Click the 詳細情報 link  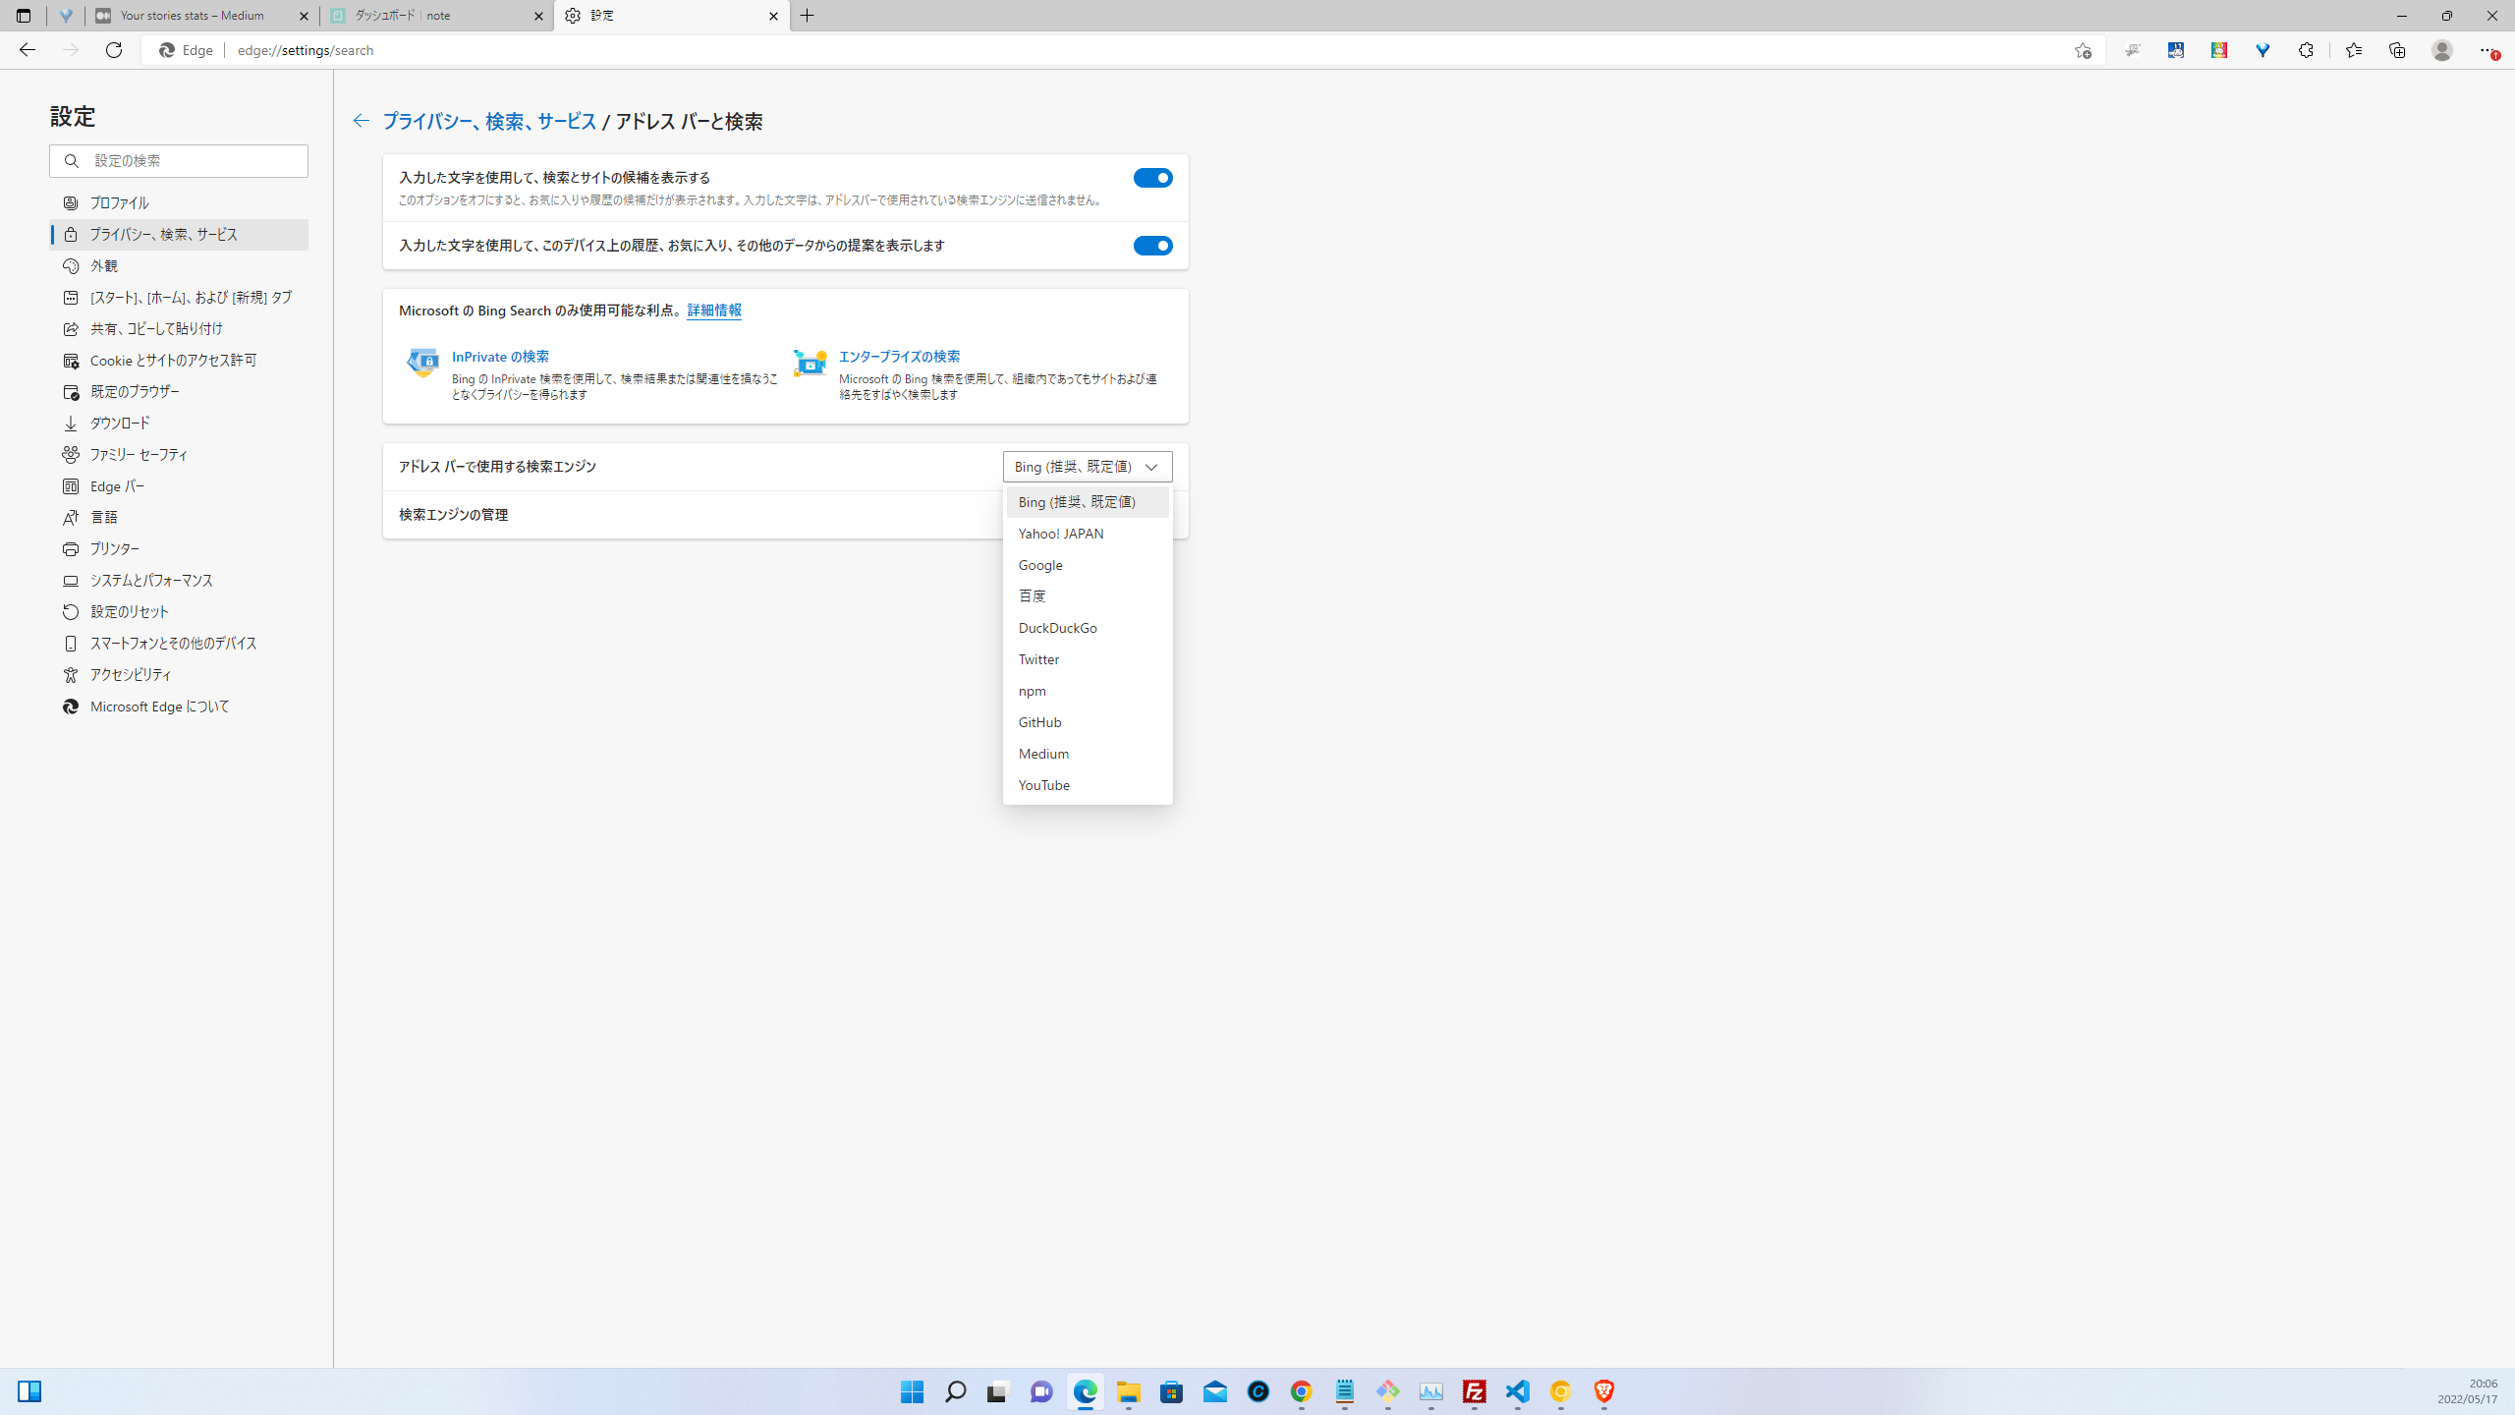point(714,311)
